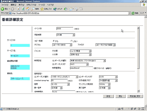Click the simulcast group tag input field
This screenshot has height=111, width=147.
coord(59,80)
